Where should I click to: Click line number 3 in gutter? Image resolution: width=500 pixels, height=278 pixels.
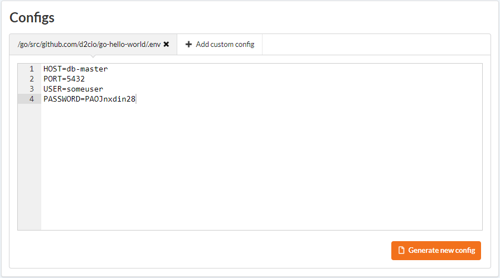[32, 89]
